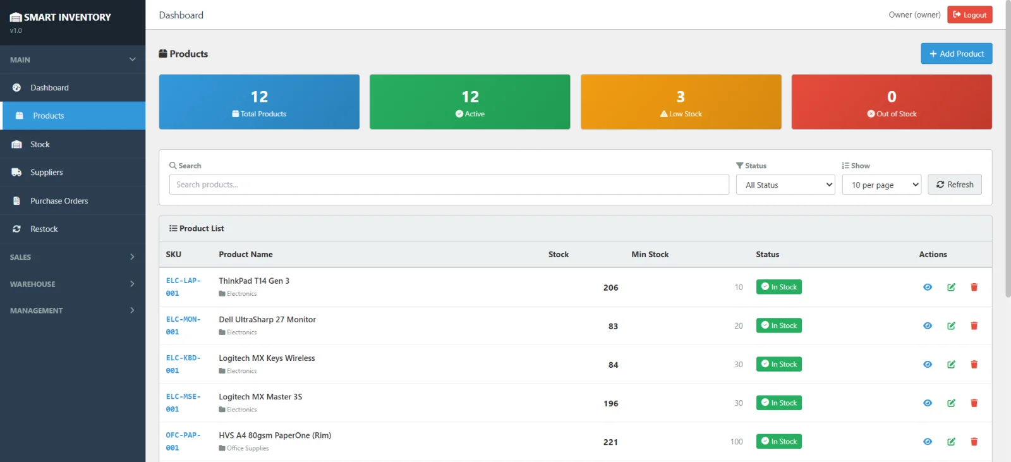Open the All Status filter dropdown
The width and height of the screenshot is (1011, 462).
785,185
